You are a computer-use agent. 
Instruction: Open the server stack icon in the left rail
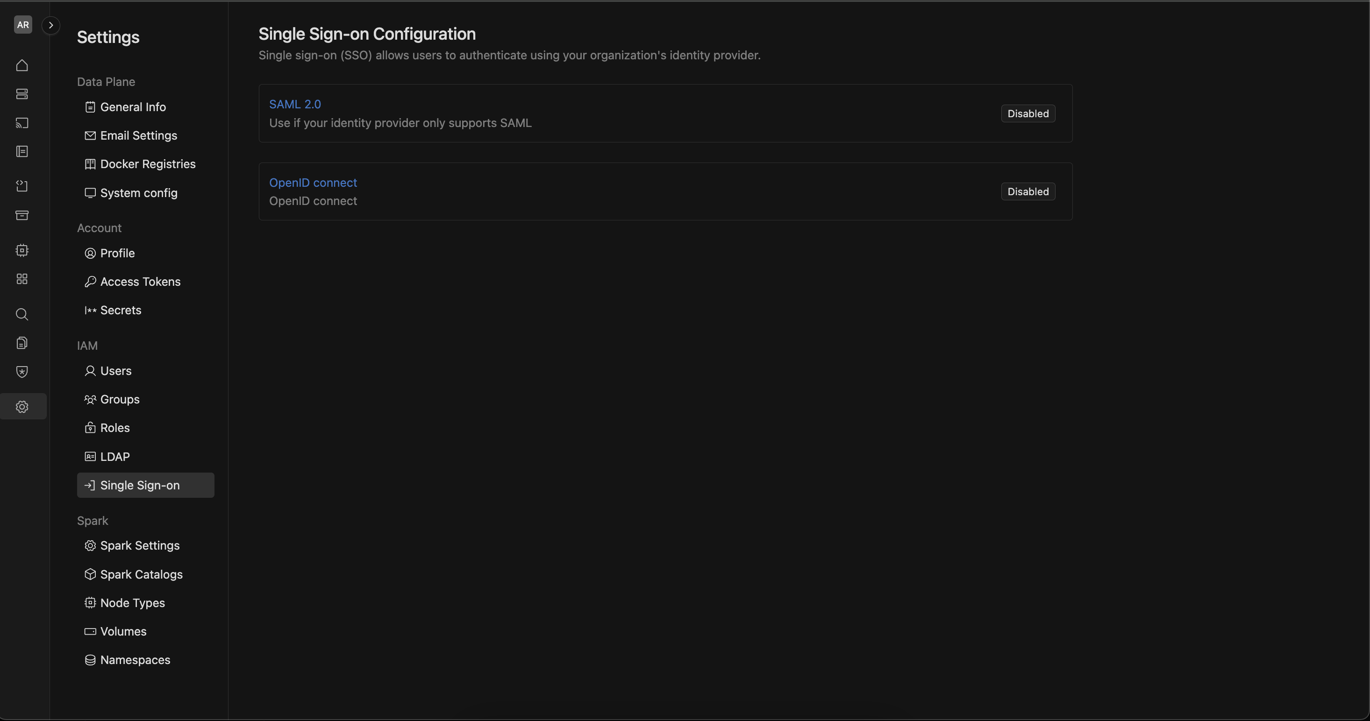(22, 94)
